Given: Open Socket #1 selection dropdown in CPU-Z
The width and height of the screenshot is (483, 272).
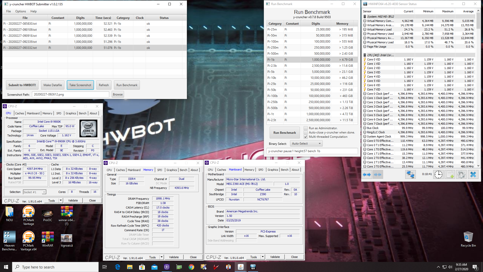Looking at the screenshot, I should point(34,192).
